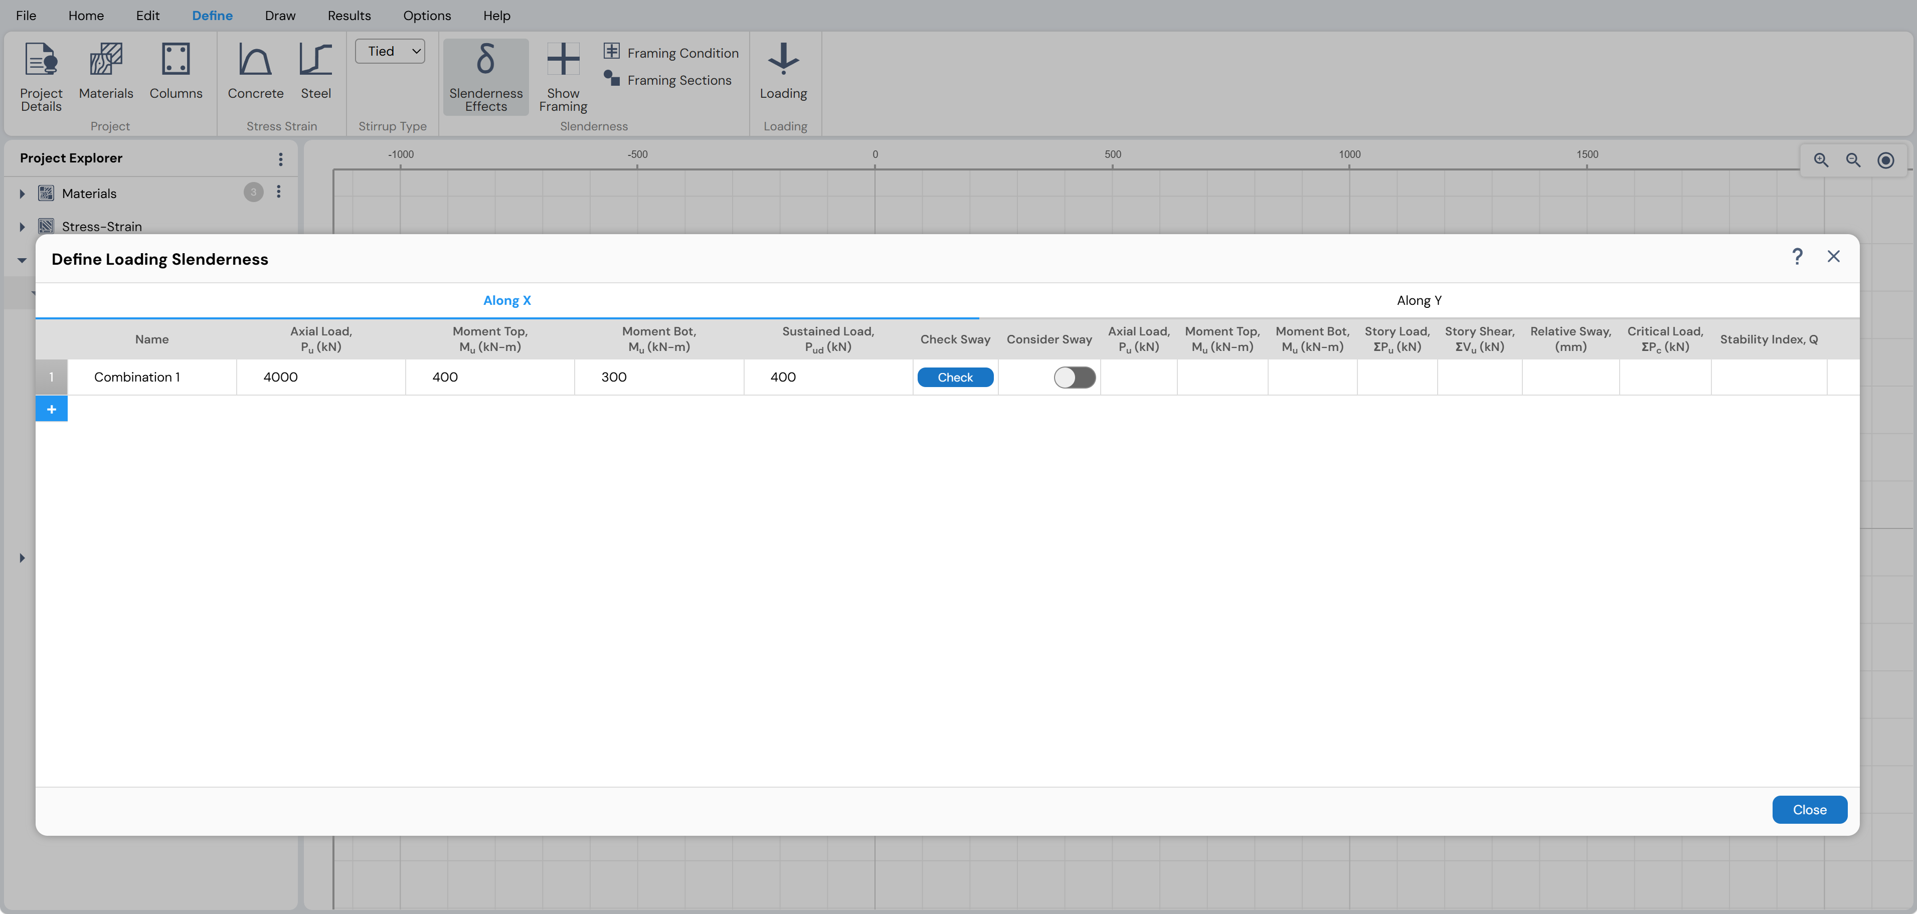Open the Options menu
This screenshot has width=1917, height=914.
pyautogui.click(x=427, y=16)
